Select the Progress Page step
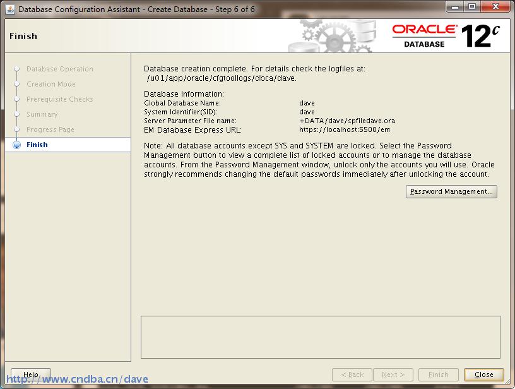Viewport: 515px width, 389px height. [50, 129]
